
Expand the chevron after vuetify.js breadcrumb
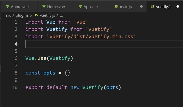coord(57,15)
